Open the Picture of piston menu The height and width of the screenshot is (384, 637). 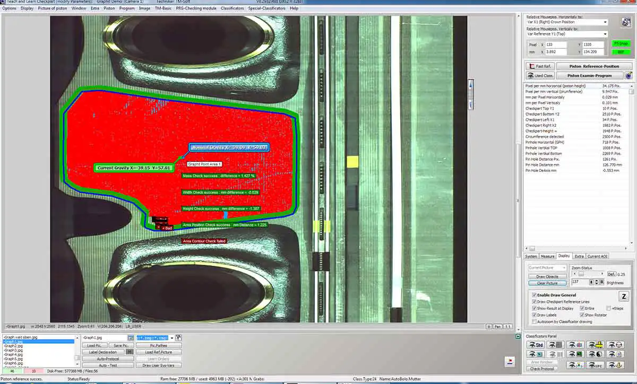tap(53, 8)
